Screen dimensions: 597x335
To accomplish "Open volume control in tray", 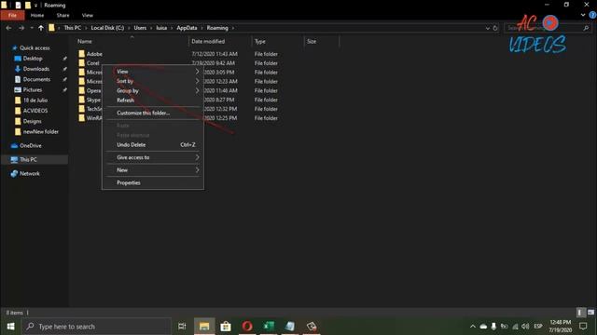I will pos(525,327).
